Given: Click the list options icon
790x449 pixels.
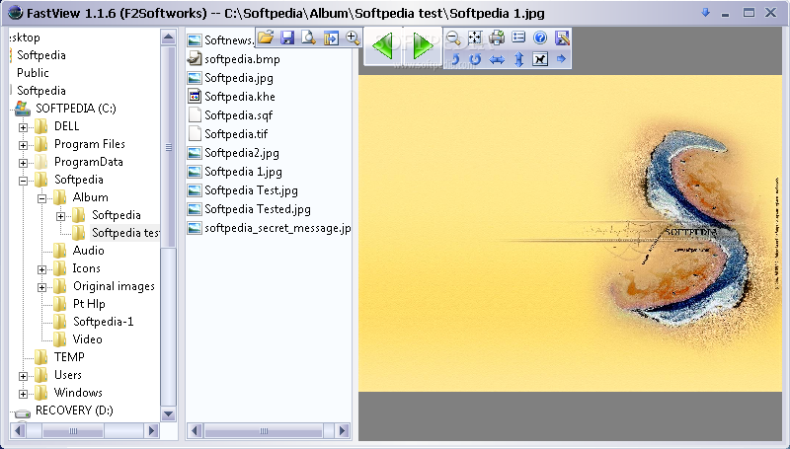Looking at the screenshot, I should pos(517,37).
